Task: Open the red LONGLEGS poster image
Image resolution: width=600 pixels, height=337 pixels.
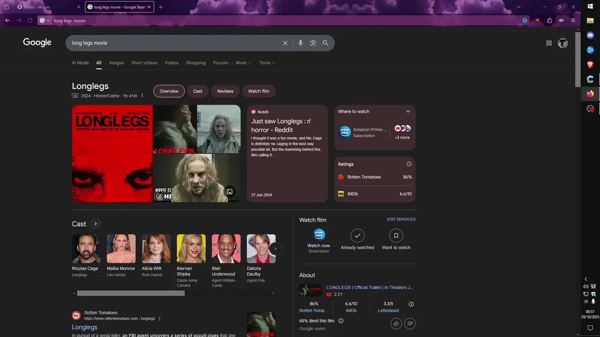Action: [112, 154]
